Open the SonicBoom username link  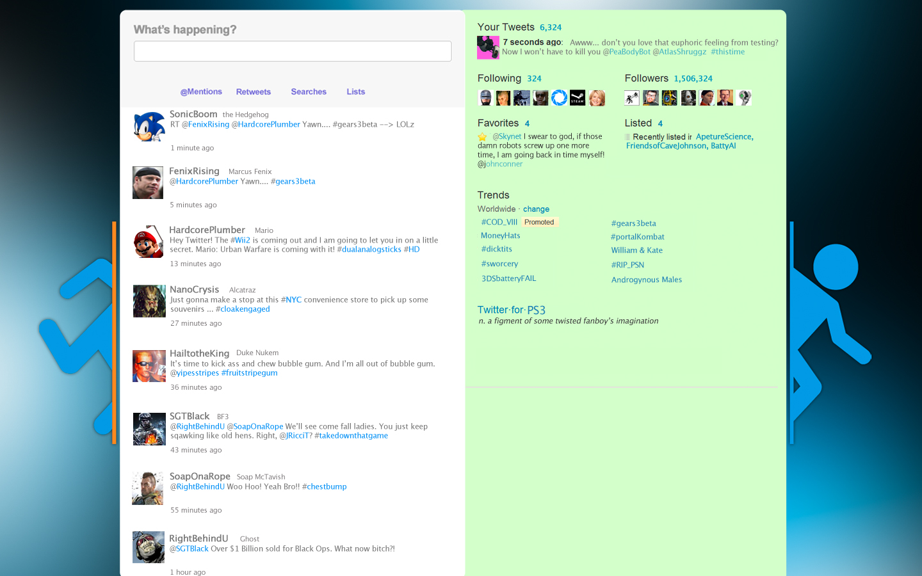tap(193, 114)
